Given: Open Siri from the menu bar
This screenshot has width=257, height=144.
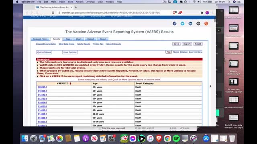Looking at the screenshot, I should pos(235,2).
